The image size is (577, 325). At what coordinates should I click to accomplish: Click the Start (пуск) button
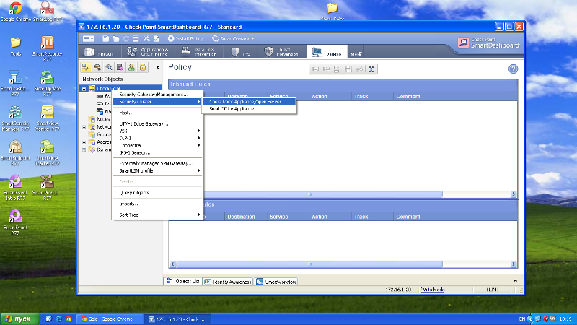tap(20, 319)
